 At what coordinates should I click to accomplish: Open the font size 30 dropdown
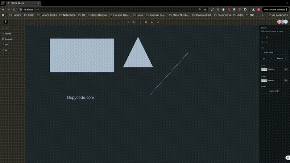(x=267, y=58)
